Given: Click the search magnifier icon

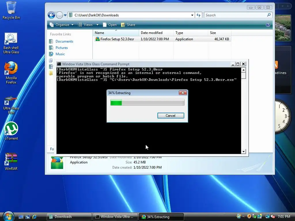Looking at the screenshot, I should [269, 15].
